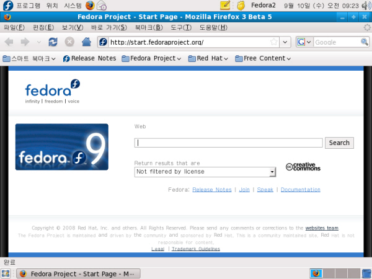Click the Forward navigation arrow
Viewport: 372px width, 279px height.
[x=25, y=42]
